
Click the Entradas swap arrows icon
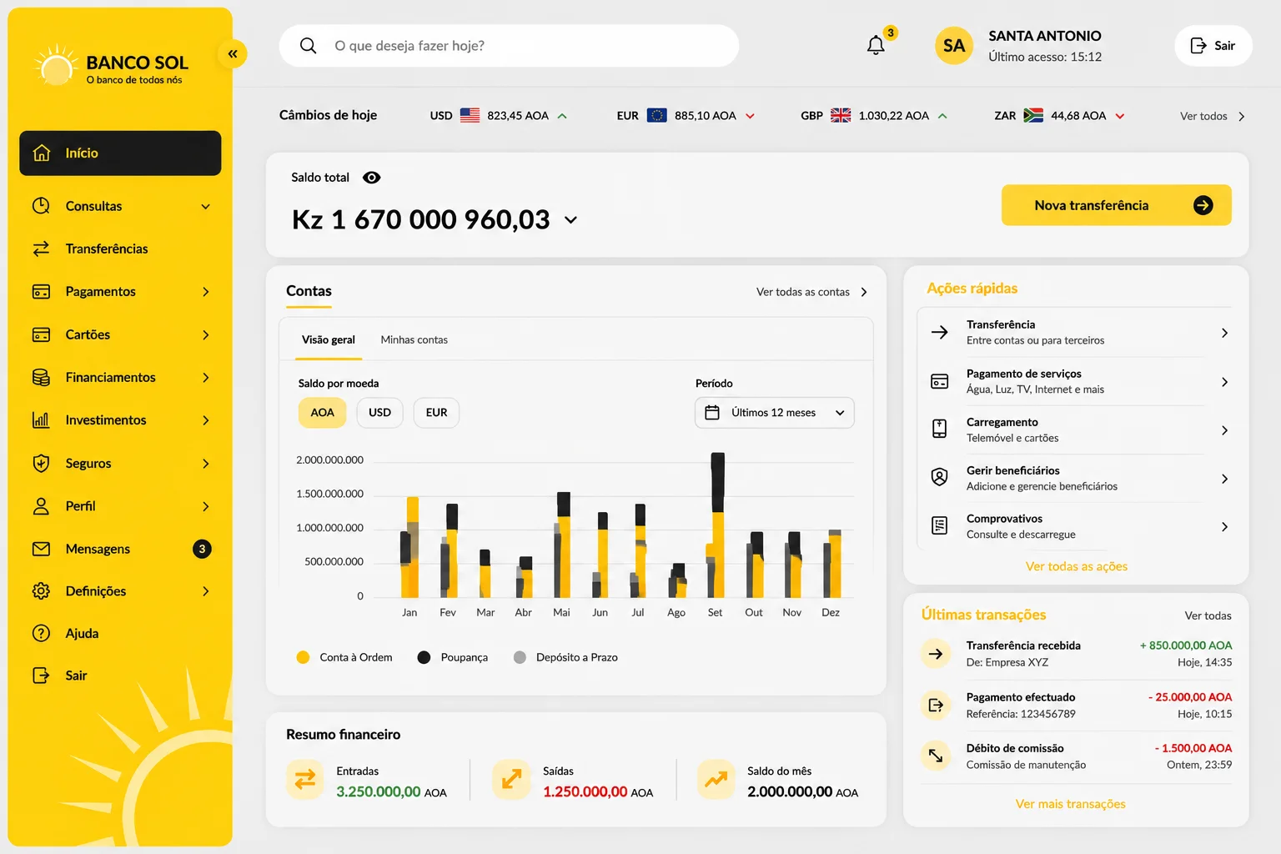tap(305, 780)
